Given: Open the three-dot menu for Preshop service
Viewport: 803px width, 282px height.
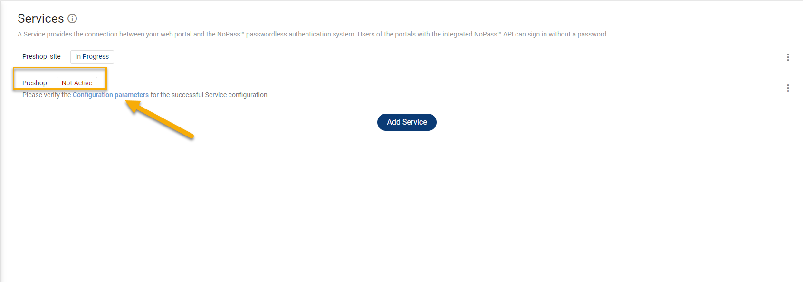Looking at the screenshot, I should [x=788, y=88].
